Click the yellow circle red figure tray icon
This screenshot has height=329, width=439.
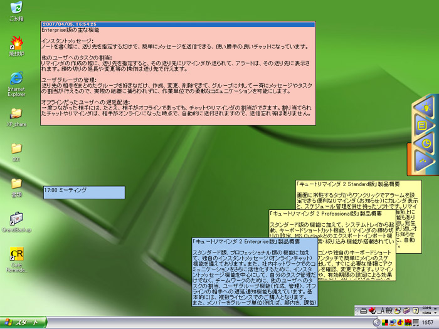point(400,323)
